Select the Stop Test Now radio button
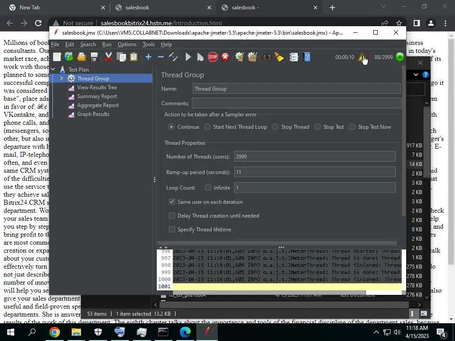Viewport: 455px width, 341px height. click(352, 127)
